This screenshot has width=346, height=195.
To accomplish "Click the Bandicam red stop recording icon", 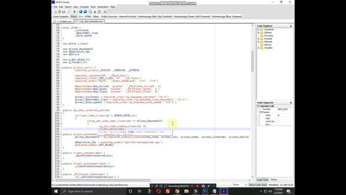I will (197, 186).
